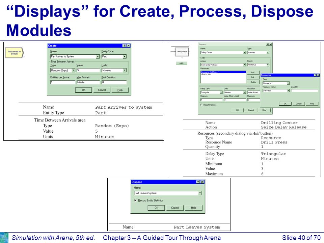Open the Action dropdown showing Seize Delay Release

click(x=244, y=65)
